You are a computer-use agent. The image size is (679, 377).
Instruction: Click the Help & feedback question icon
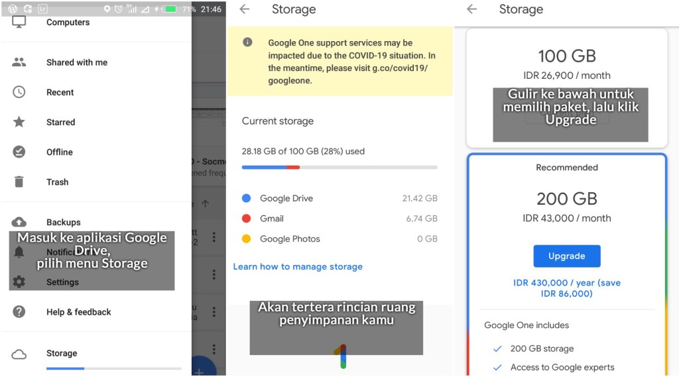tap(19, 311)
